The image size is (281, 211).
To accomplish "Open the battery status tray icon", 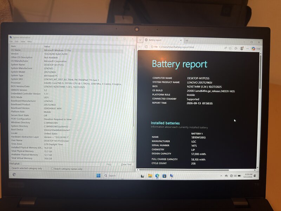I will pos(240,176).
